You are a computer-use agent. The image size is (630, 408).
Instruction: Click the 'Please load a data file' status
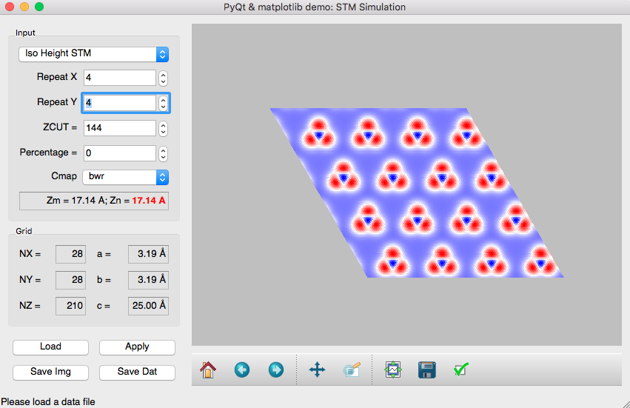coord(48,402)
